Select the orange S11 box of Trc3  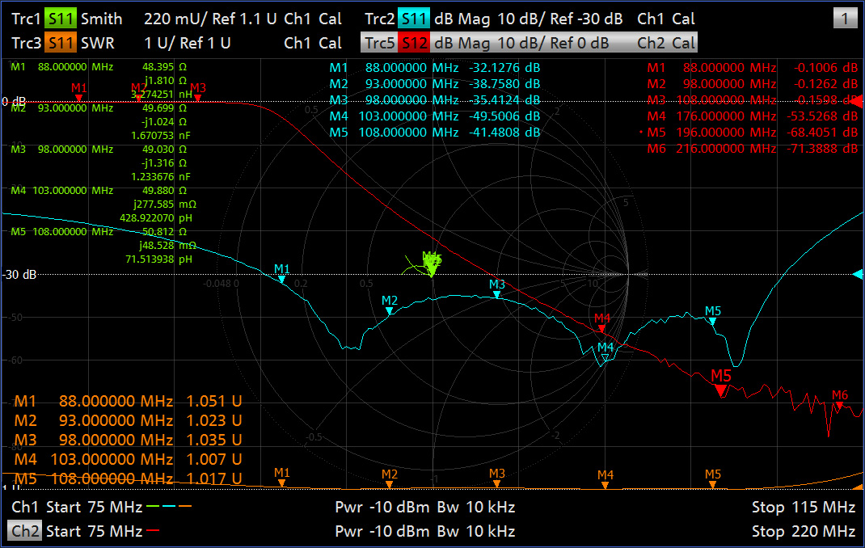pos(61,43)
